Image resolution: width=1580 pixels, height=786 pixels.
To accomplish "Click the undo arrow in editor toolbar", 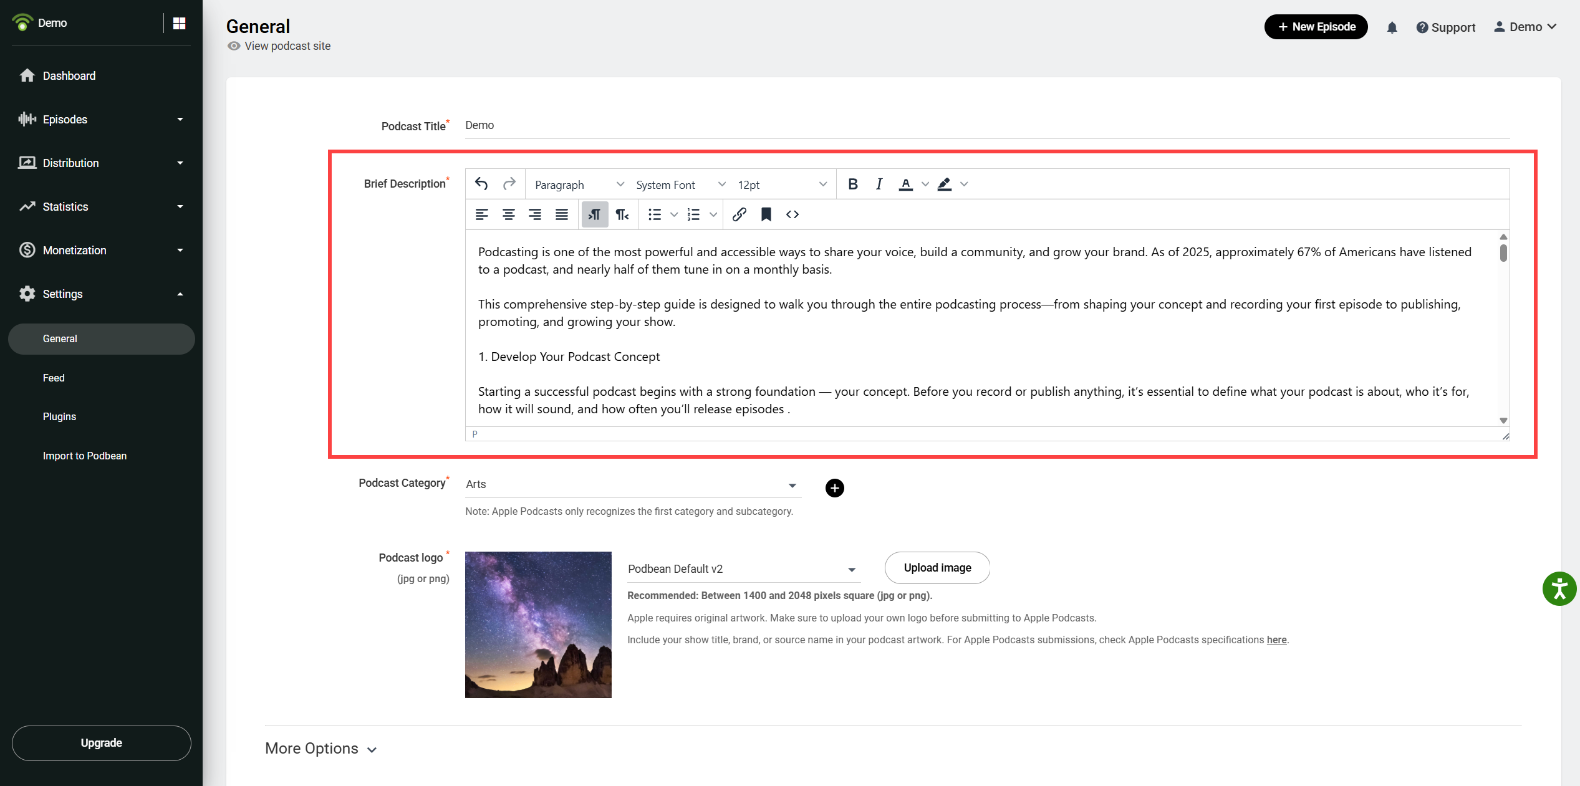I will coord(481,184).
